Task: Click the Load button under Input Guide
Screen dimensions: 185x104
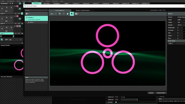Action: [171, 43]
